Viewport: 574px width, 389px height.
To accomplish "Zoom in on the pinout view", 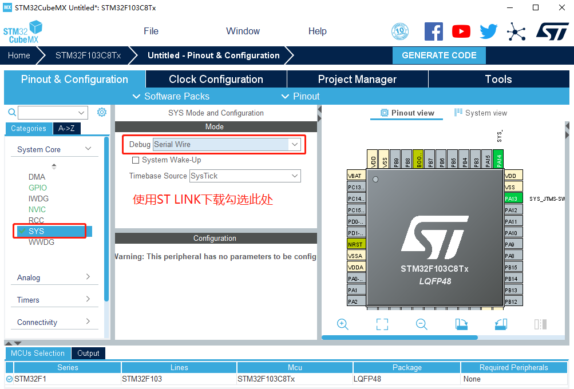I will coord(342,324).
